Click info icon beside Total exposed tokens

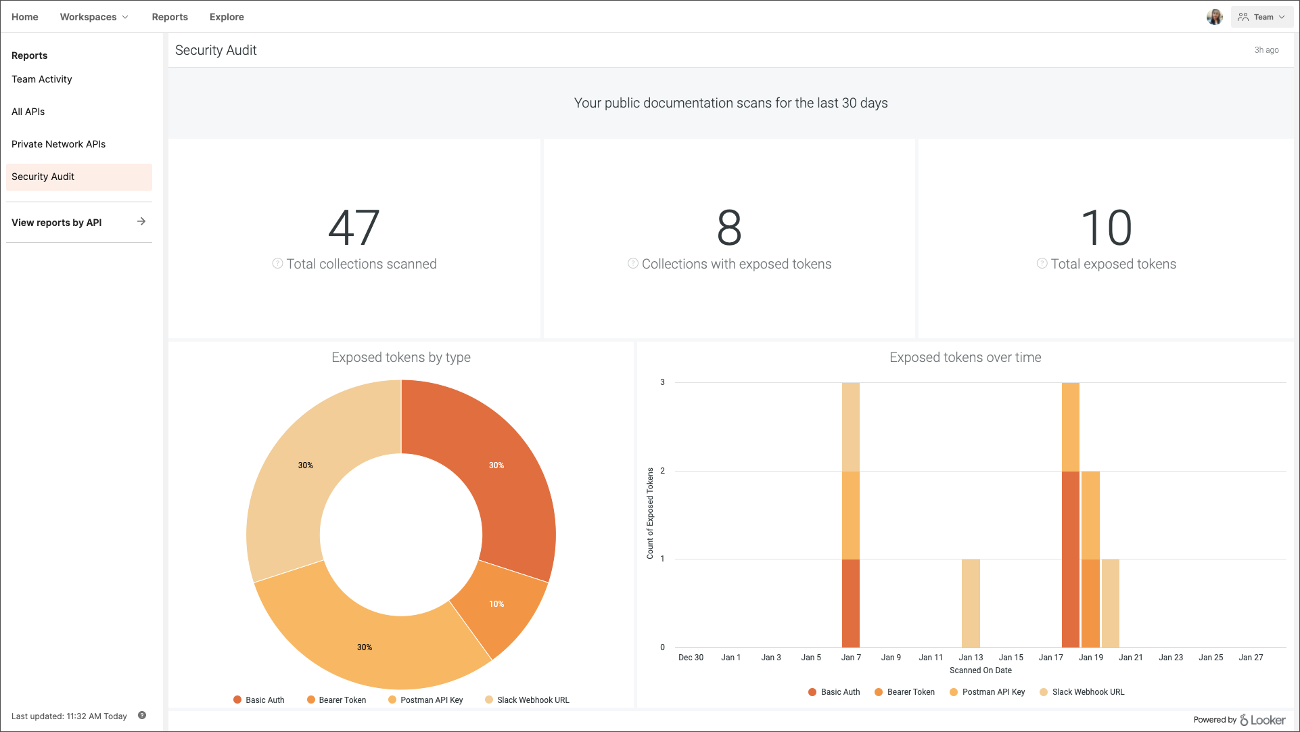(x=1042, y=263)
